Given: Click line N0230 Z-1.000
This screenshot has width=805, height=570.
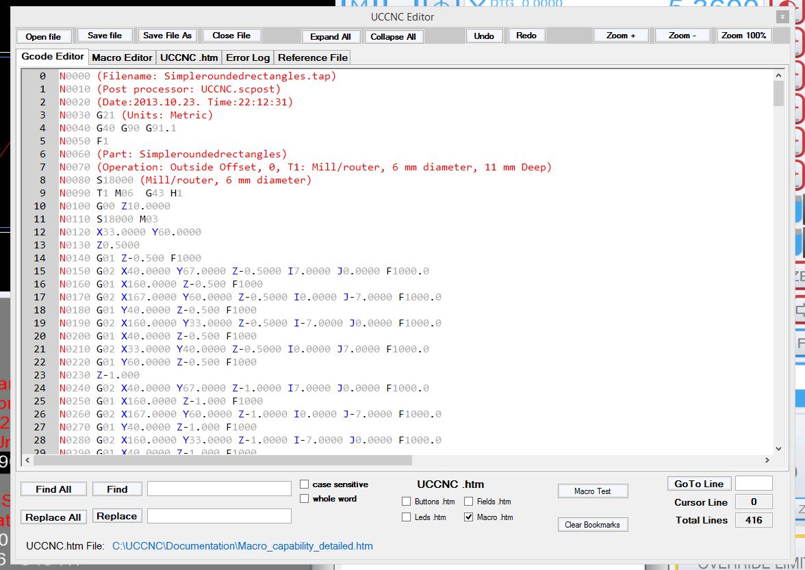Looking at the screenshot, I should 99,375.
